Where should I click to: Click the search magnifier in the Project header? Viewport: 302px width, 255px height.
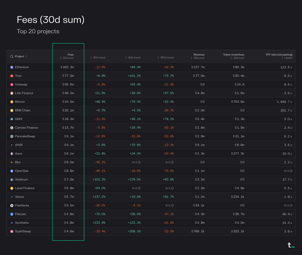click(12, 56)
